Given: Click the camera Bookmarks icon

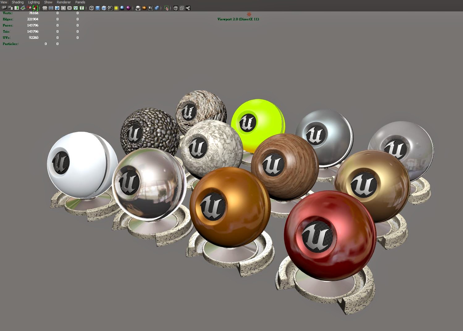Looking at the screenshot, I should 17,8.
